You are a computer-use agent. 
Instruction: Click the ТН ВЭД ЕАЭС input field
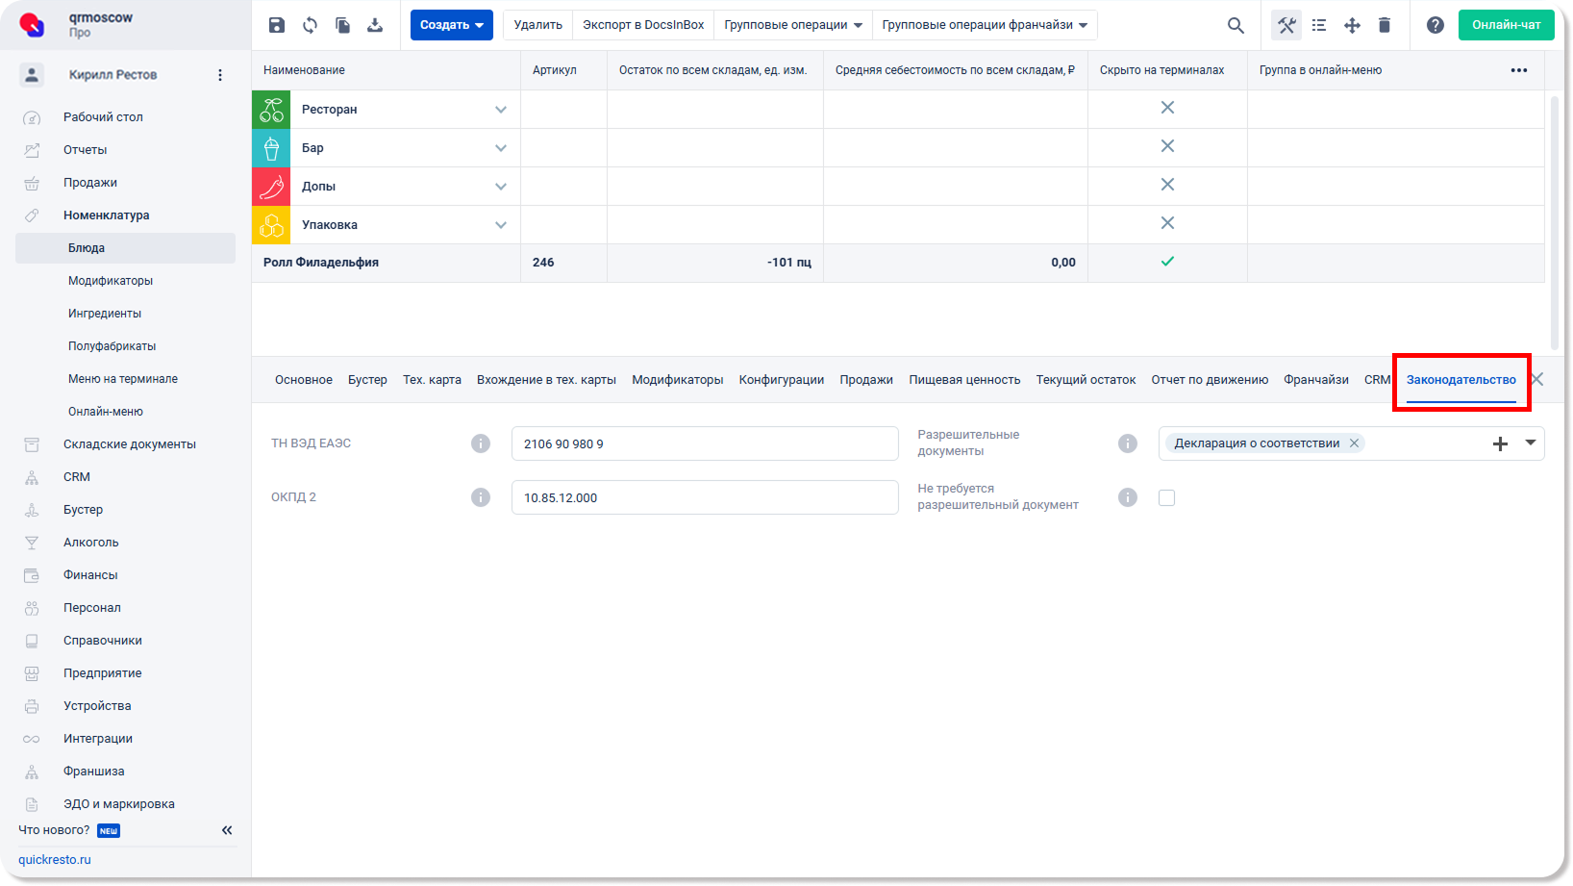pyautogui.click(x=705, y=443)
